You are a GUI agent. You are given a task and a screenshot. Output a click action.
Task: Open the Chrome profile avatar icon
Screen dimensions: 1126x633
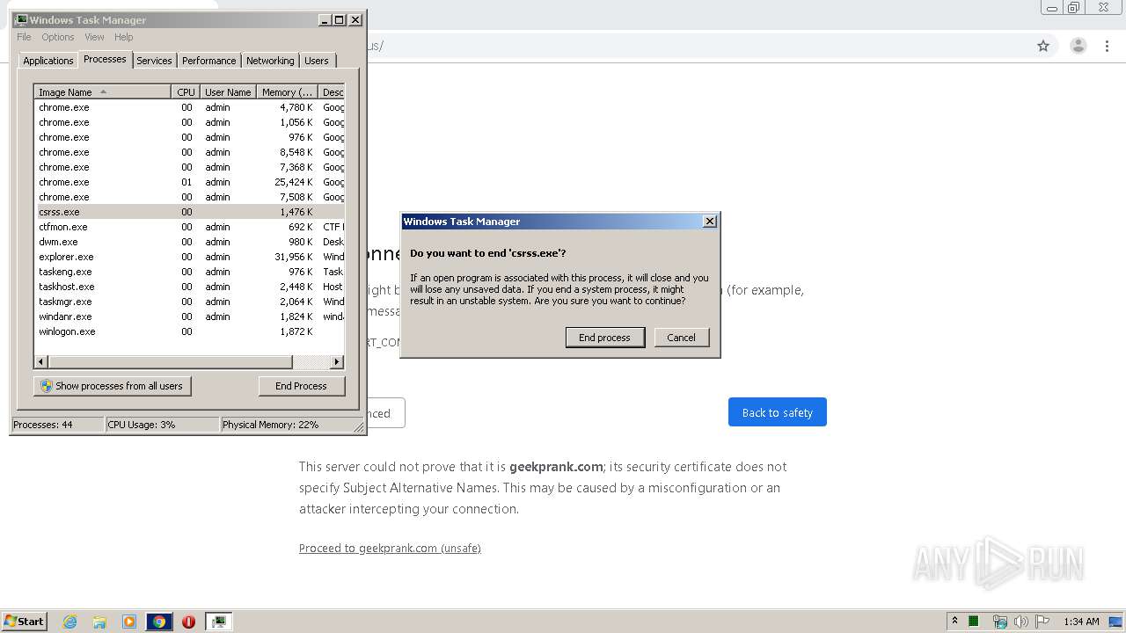pos(1078,46)
